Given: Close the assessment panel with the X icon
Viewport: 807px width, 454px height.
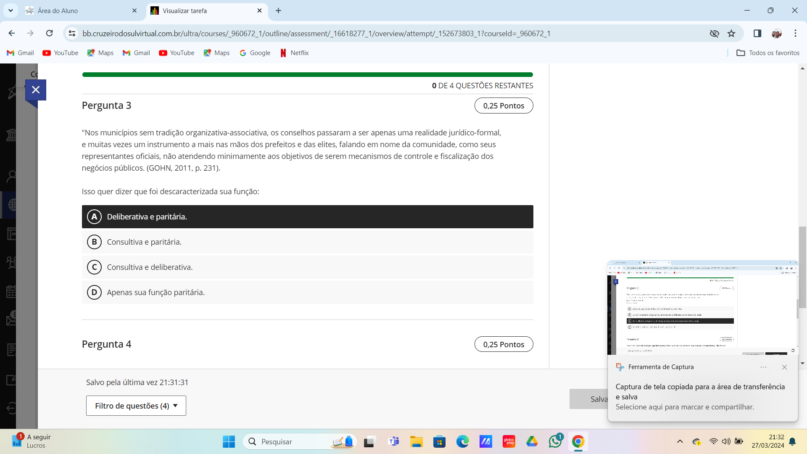Looking at the screenshot, I should (36, 90).
